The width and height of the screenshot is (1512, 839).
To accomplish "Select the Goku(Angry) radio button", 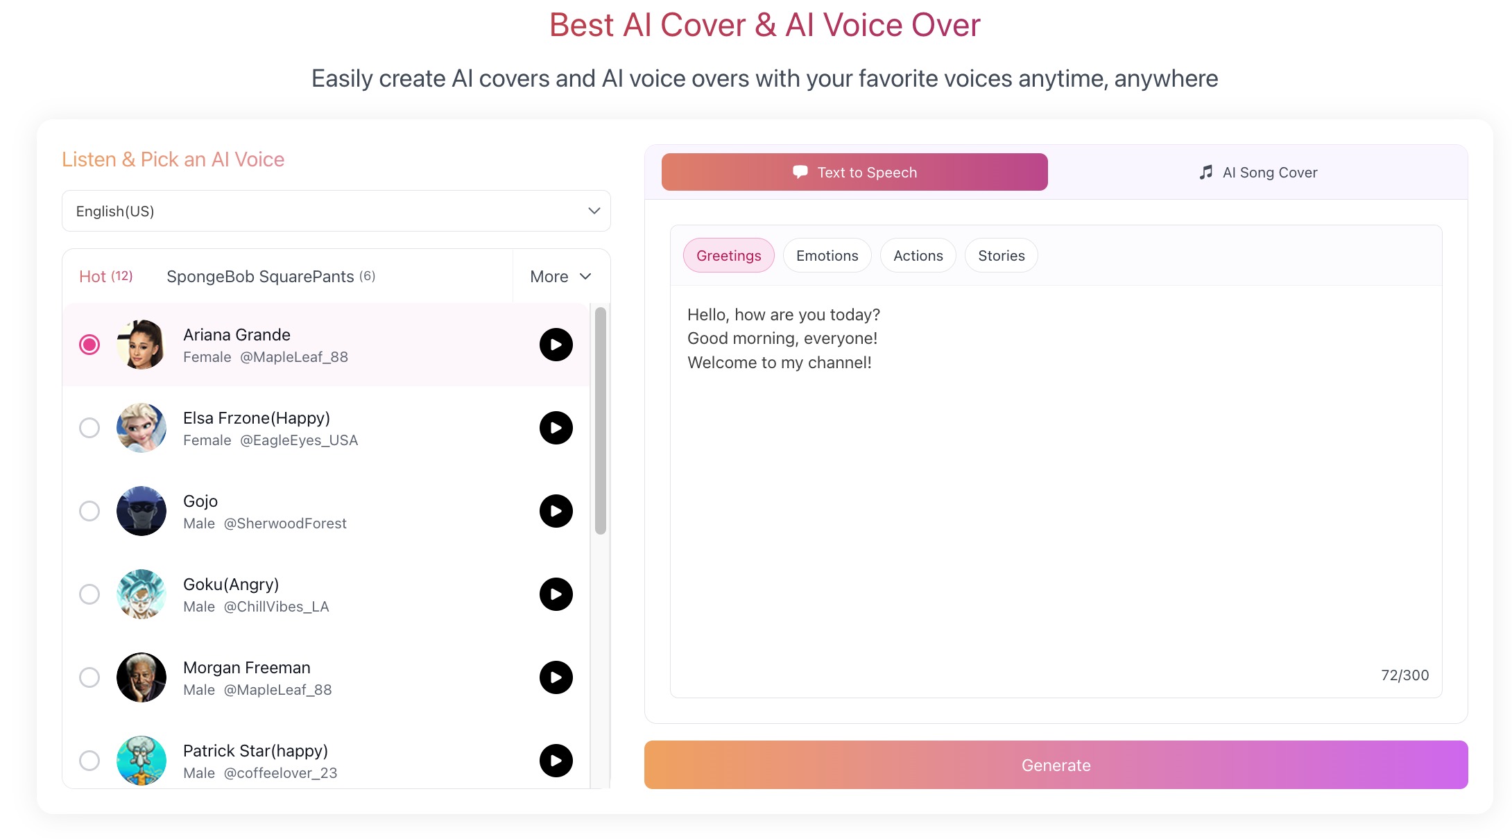I will 89,594.
